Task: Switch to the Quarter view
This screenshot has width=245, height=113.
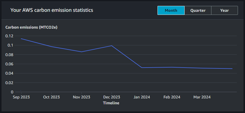Action: (x=198, y=10)
